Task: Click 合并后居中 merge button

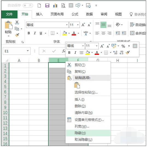Action: pyautogui.click(x=138, y=33)
